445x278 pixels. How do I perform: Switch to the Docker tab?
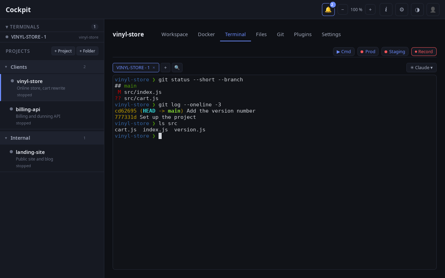click(207, 34)
